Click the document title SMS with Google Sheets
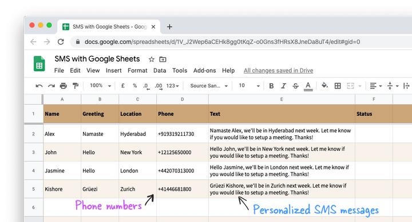The width and height of the screenshot is (412, 222). 97,59
